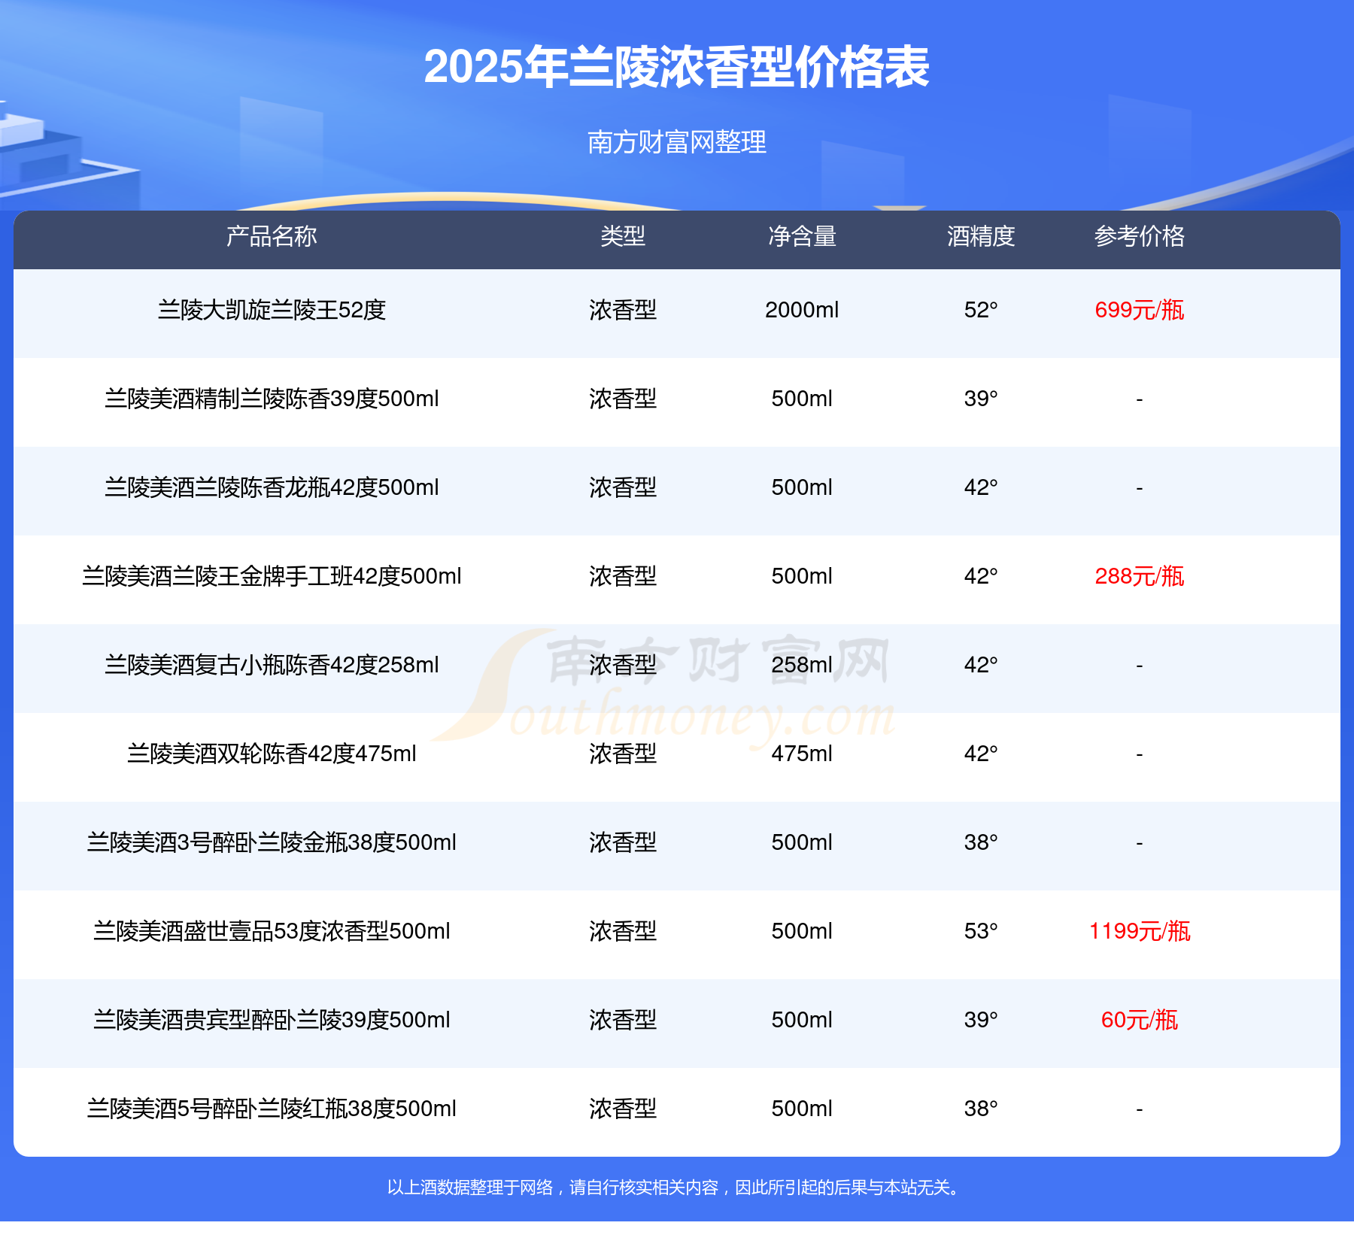This screenshot has height=1256, width=1354.
Task: Select the product 兰陵美酒3号醉卧兰陵金瓶38度500ml
Action: click(272, 842)
